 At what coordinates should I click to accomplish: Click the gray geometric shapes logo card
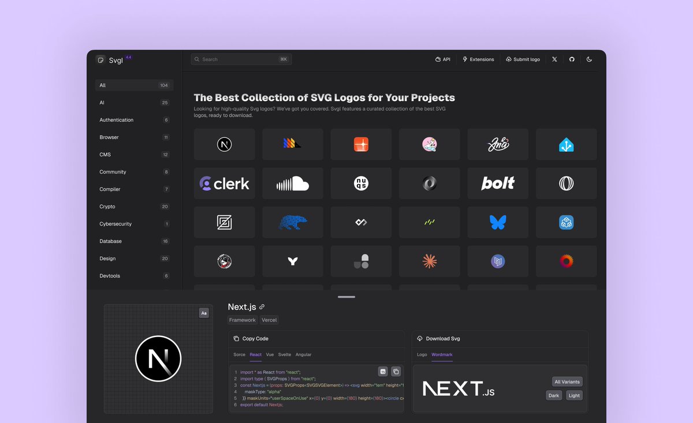[361, 261]
